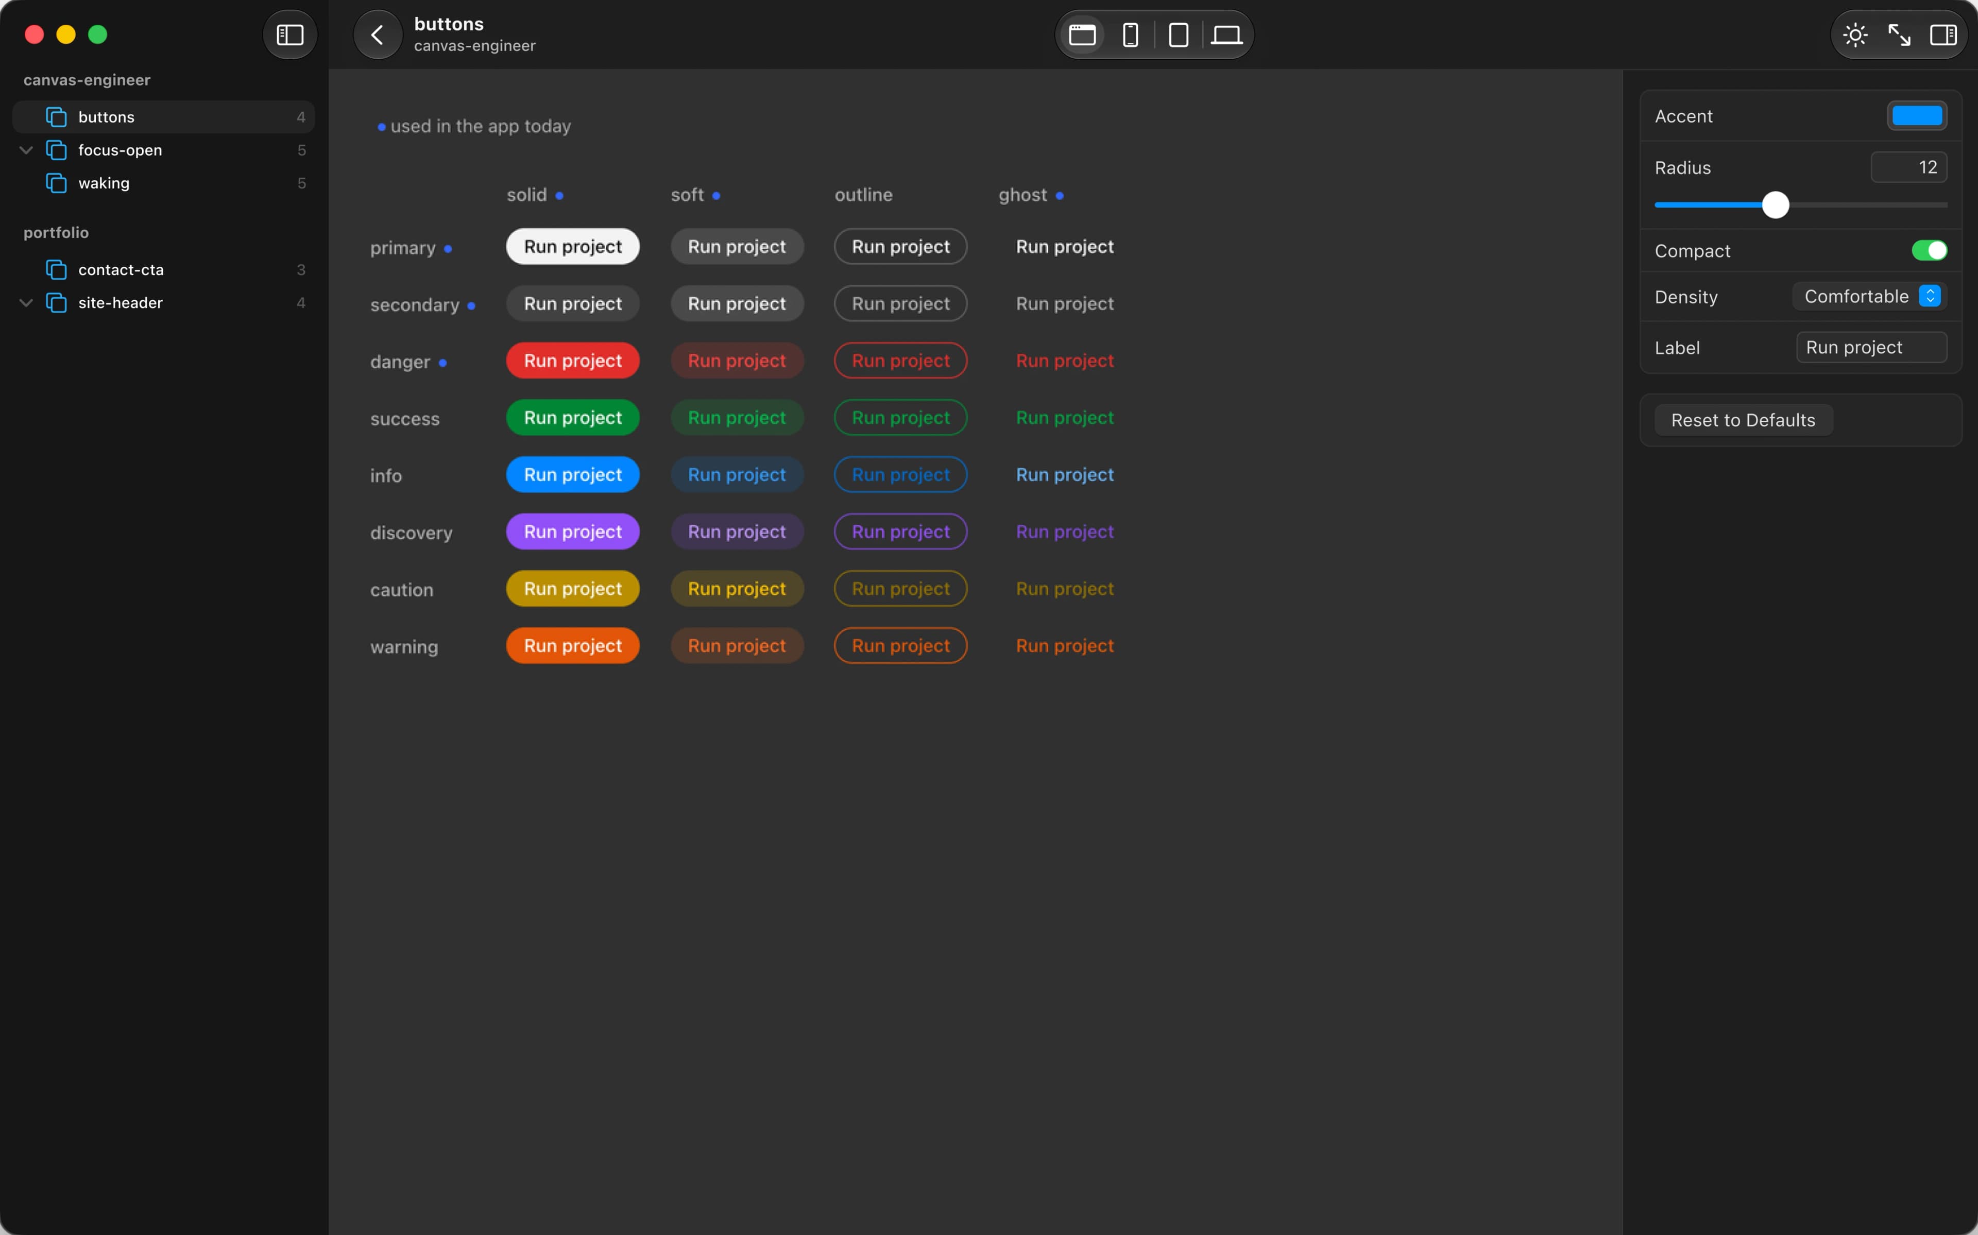Viewport: 1978px width, 1235px height.
Task: Expand the site-header chevron
Action: 26,303
